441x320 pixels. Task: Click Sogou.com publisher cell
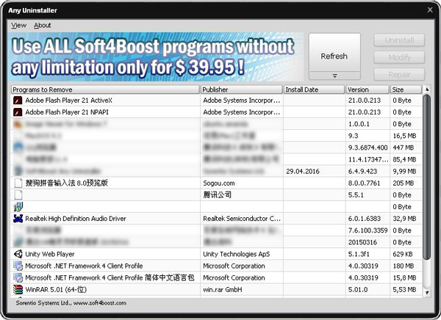click(x=242, y=183)
